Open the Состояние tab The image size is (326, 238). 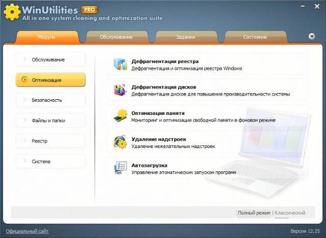[255, 37]
